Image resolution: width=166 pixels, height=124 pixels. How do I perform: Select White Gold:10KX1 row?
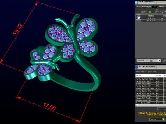tap(151, 81)
